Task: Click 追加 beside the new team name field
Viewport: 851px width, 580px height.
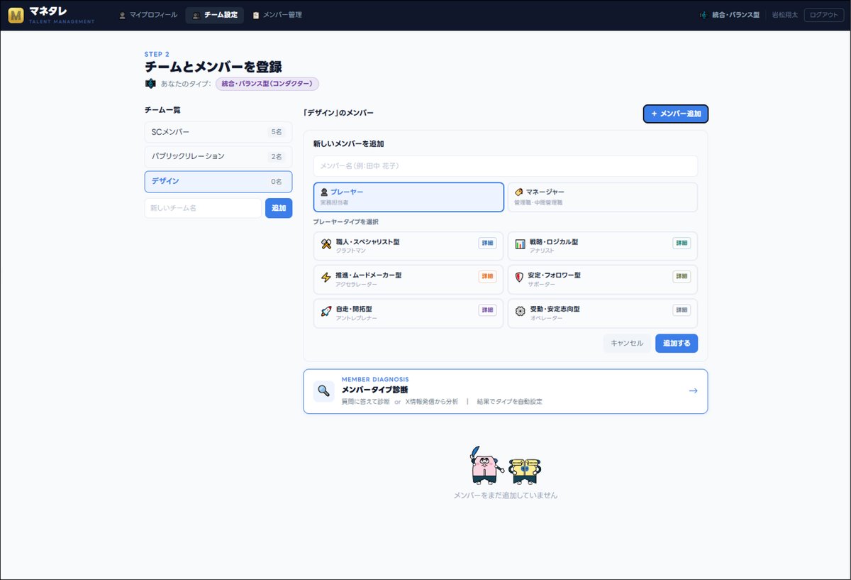Action: pyautogui.click(x=279, y=208)
